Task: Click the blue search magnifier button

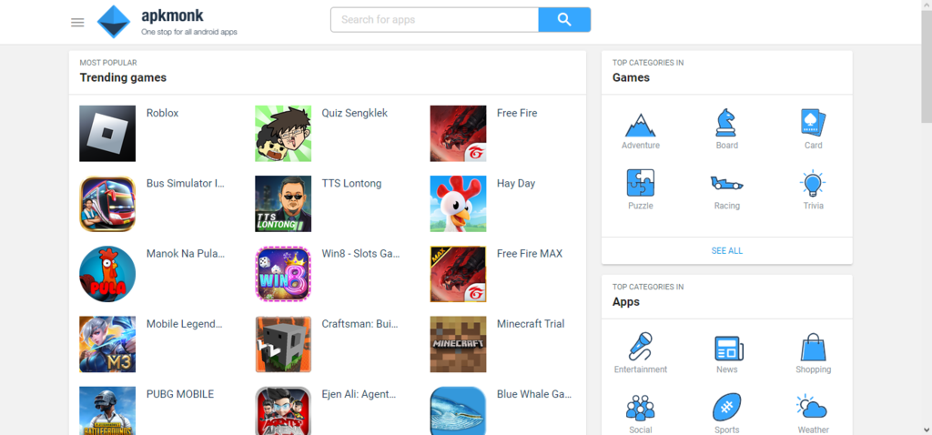Action: (x=564, y=20)
